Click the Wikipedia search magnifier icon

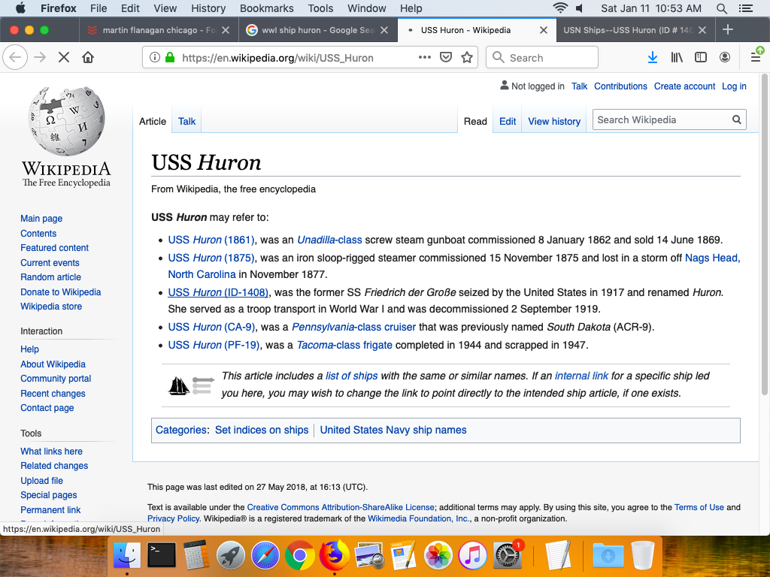coord(737,120)
